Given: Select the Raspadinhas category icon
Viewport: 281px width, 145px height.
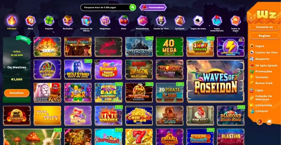Looking at the screenshot, I should tap(142, 21).
